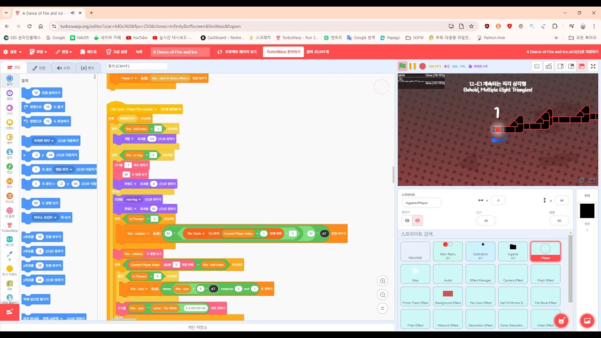Viewport: 601px width, 338px height.
Task: Select the Zip extension block category
Action: click(x=9, y=285)
